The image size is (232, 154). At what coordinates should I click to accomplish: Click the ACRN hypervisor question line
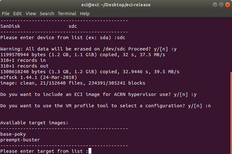click(x=98, y=94)
